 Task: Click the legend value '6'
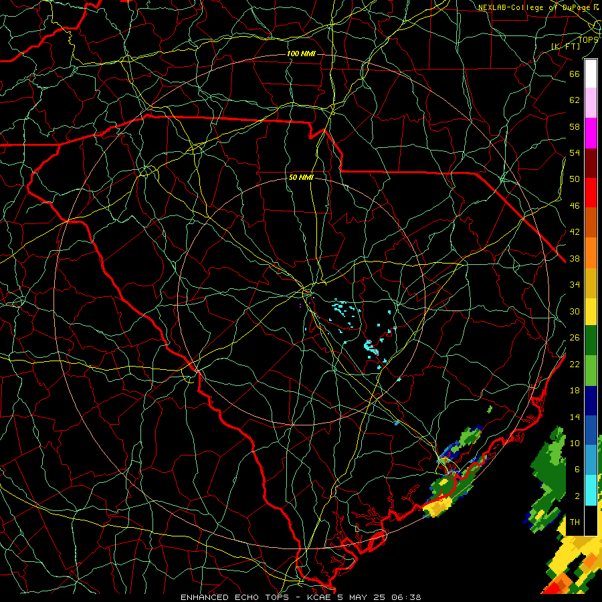577,470
